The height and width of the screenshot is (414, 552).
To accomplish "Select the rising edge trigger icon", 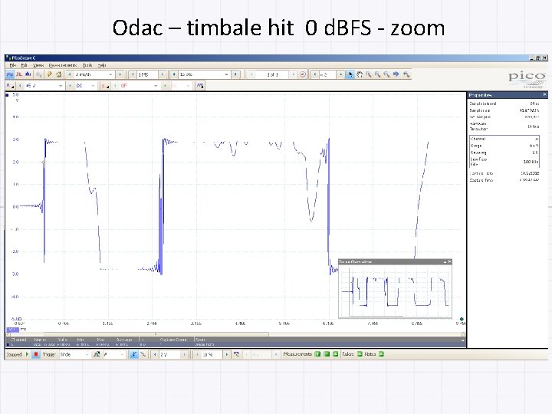I will [x=133, y=354].
